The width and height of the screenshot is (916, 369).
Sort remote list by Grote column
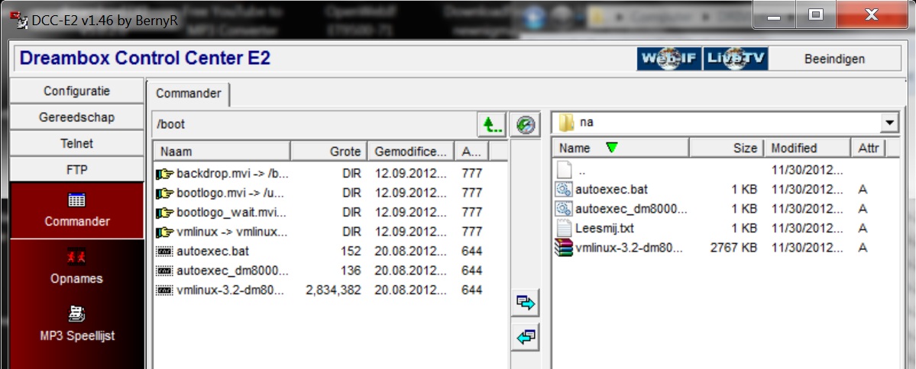[x=329, y=152]
